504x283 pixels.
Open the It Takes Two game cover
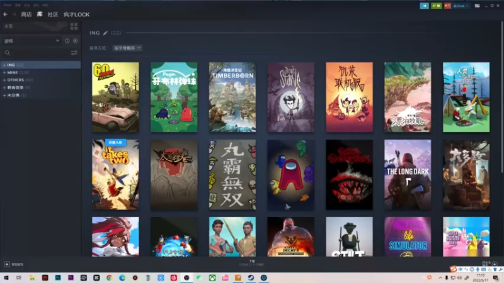115,175
